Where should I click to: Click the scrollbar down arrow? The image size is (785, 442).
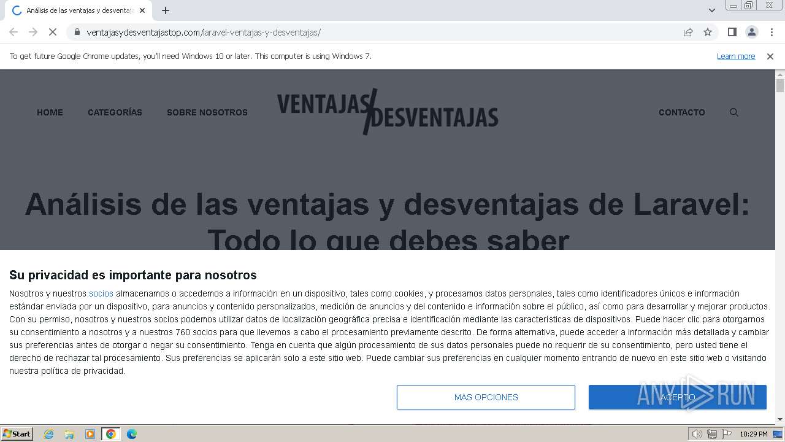click(x=780, y=419)
